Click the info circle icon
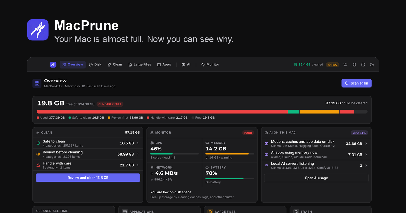Screen dimensions: 406x213 pyautogui.click(x=363, y=65)
